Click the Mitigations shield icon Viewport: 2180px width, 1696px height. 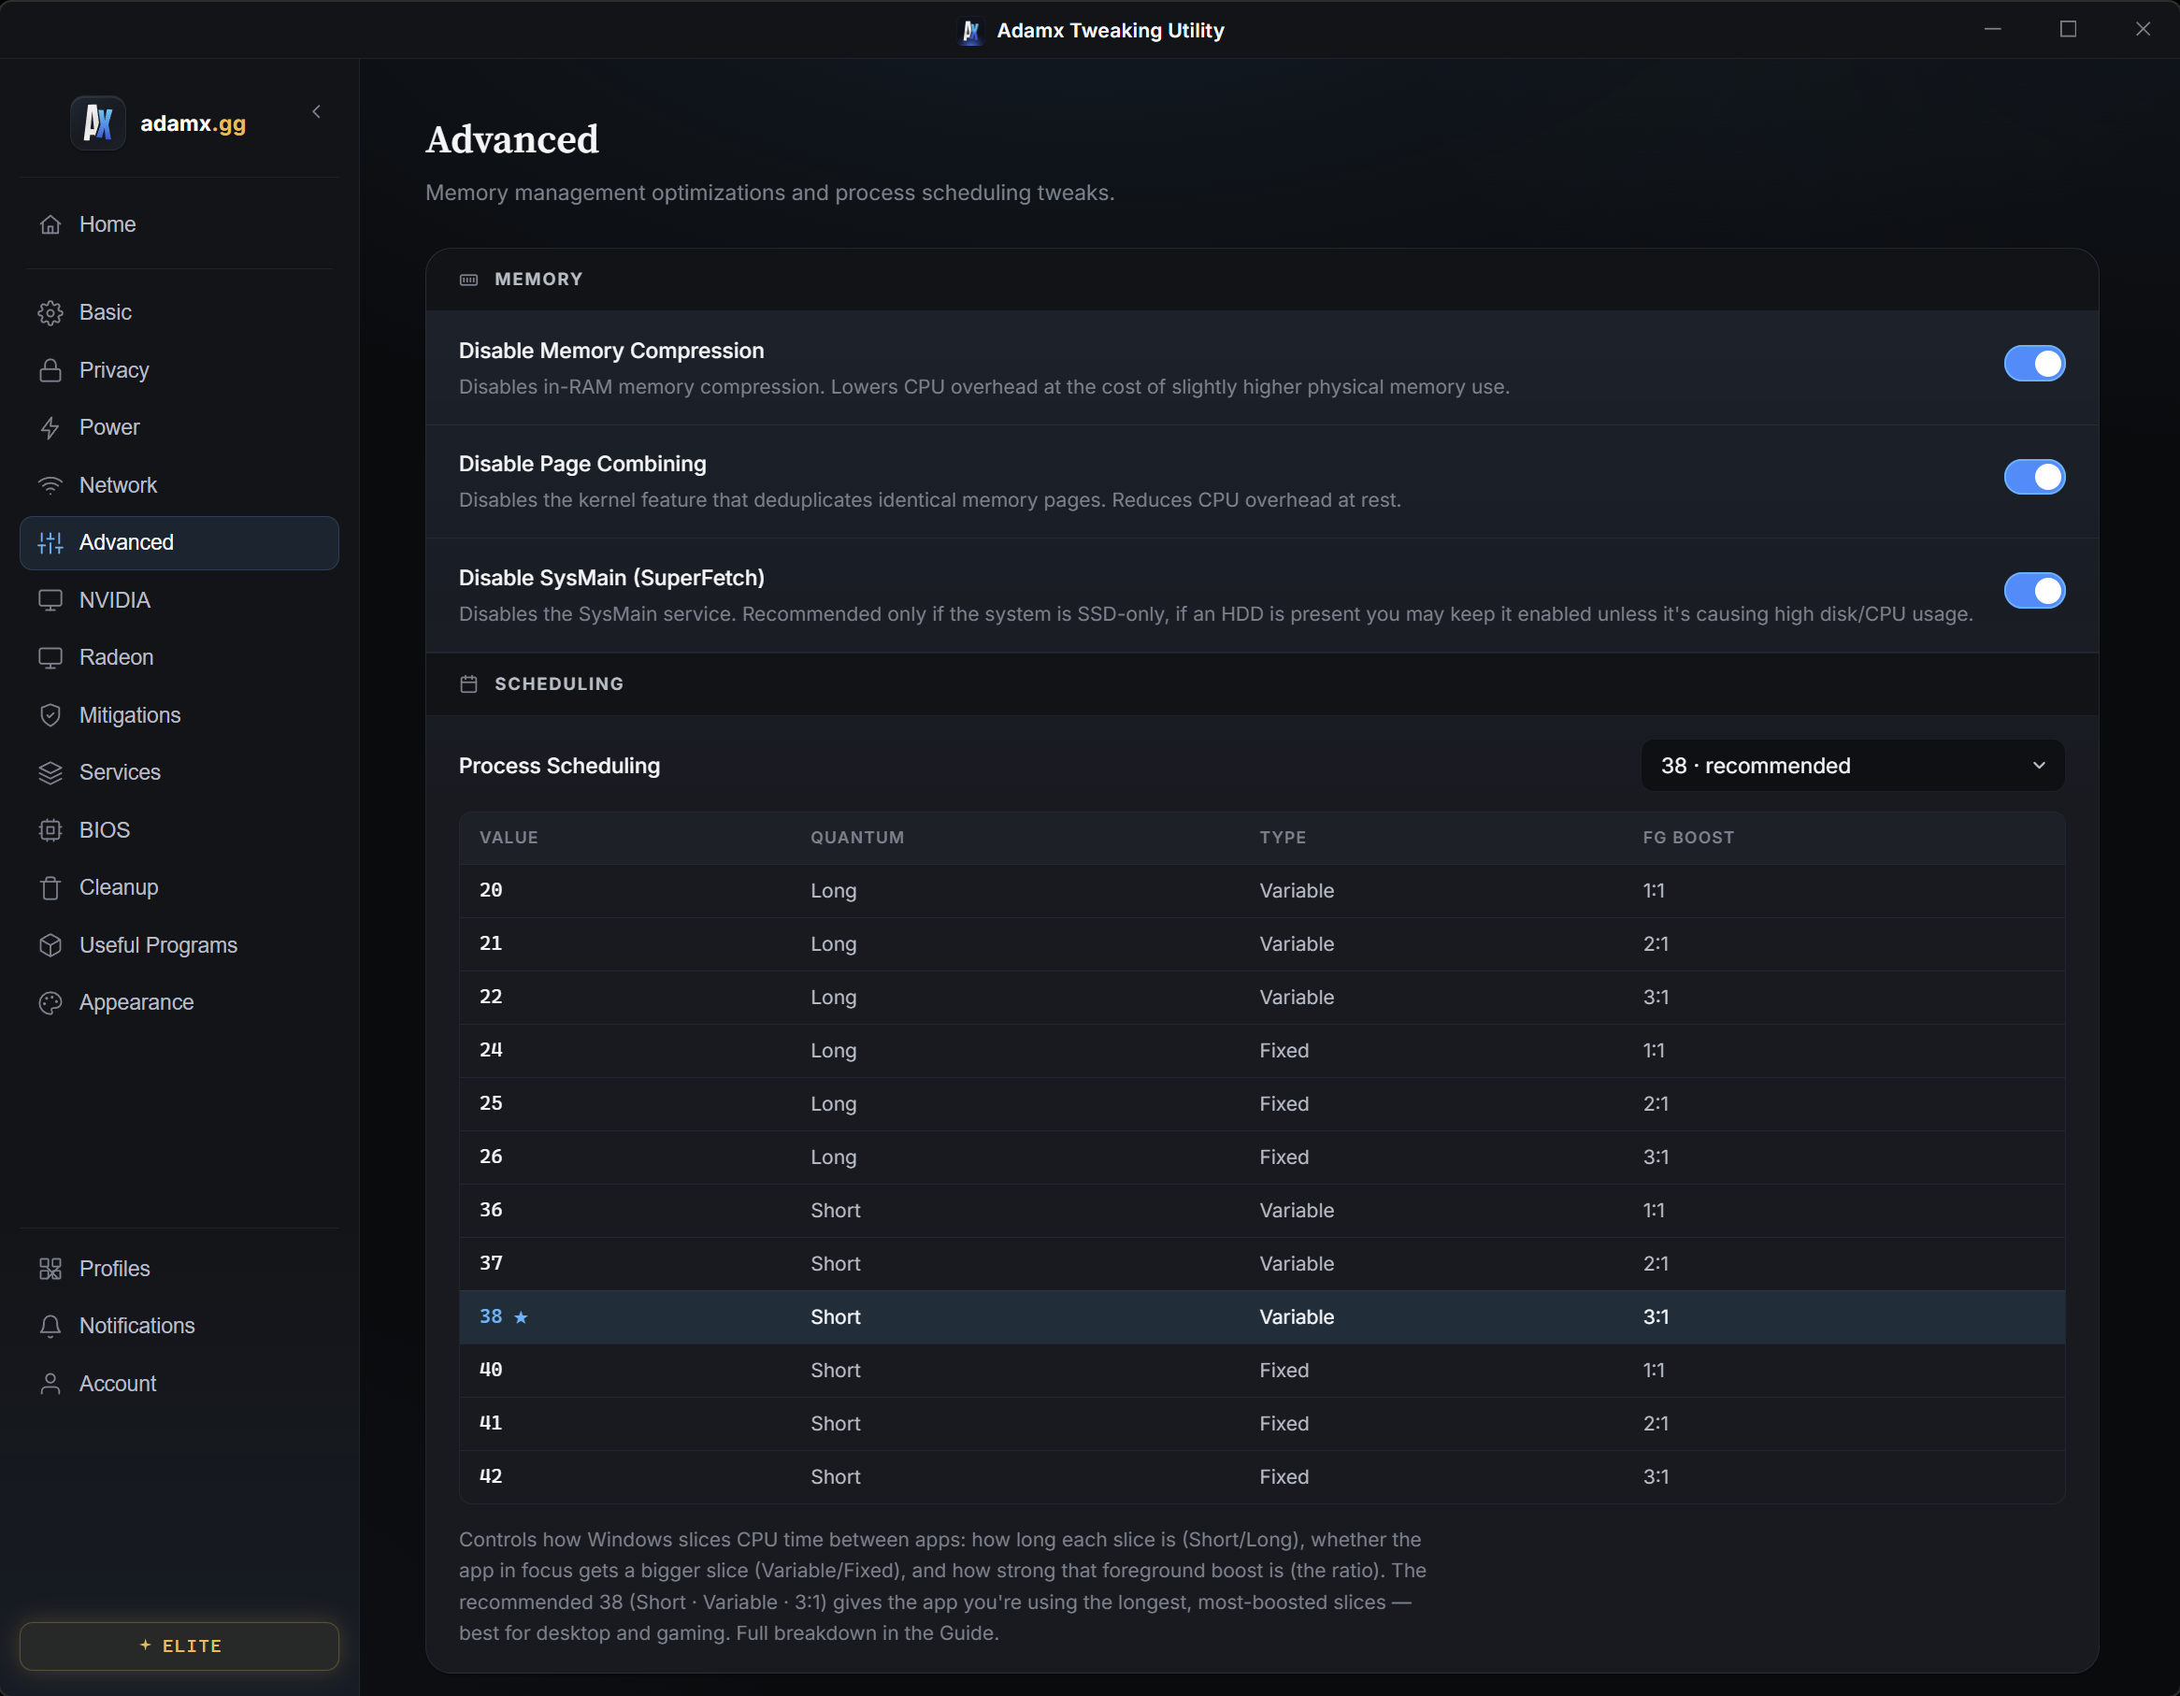(50, 714)
